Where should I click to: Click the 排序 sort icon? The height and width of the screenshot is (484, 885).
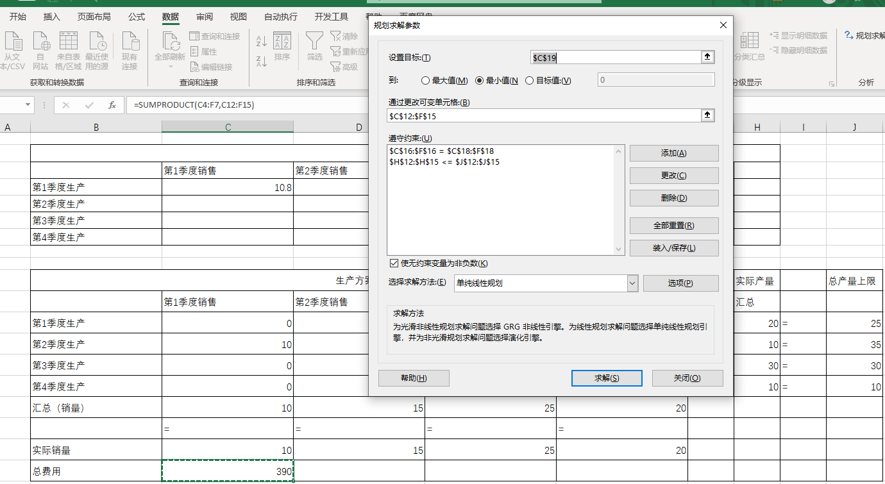point(282,42)
